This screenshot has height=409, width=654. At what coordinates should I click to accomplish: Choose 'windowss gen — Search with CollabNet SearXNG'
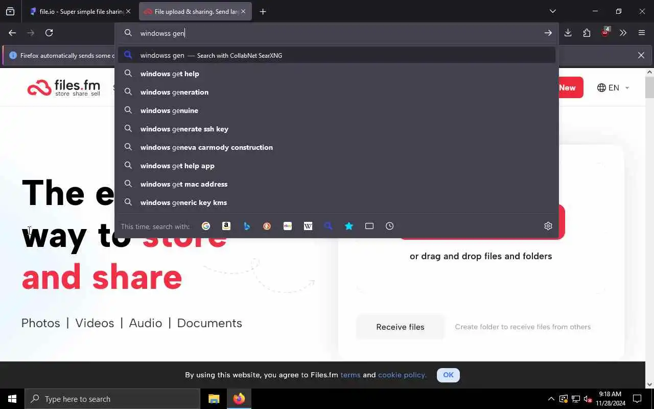click(337, 55)
